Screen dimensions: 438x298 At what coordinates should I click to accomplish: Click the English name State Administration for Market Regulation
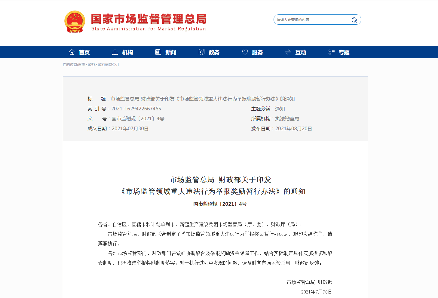click(149, 29)
